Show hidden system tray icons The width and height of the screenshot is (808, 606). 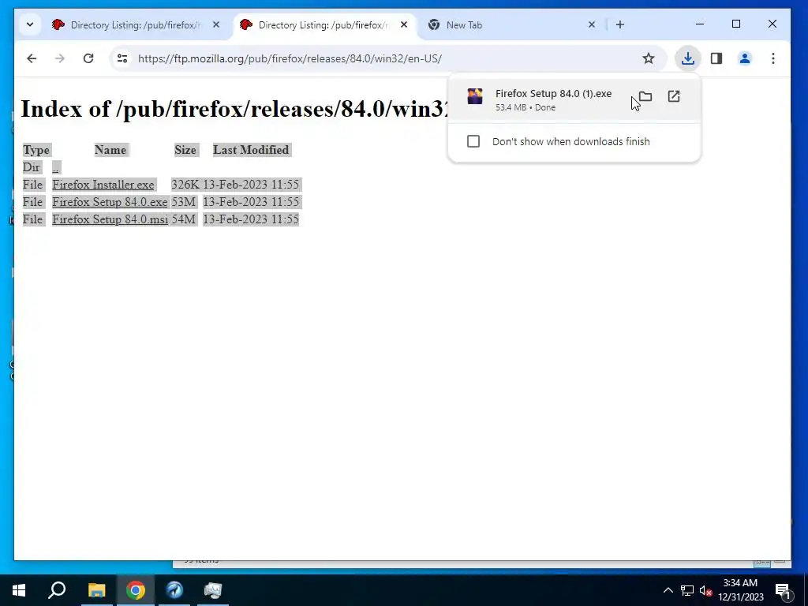668,590
